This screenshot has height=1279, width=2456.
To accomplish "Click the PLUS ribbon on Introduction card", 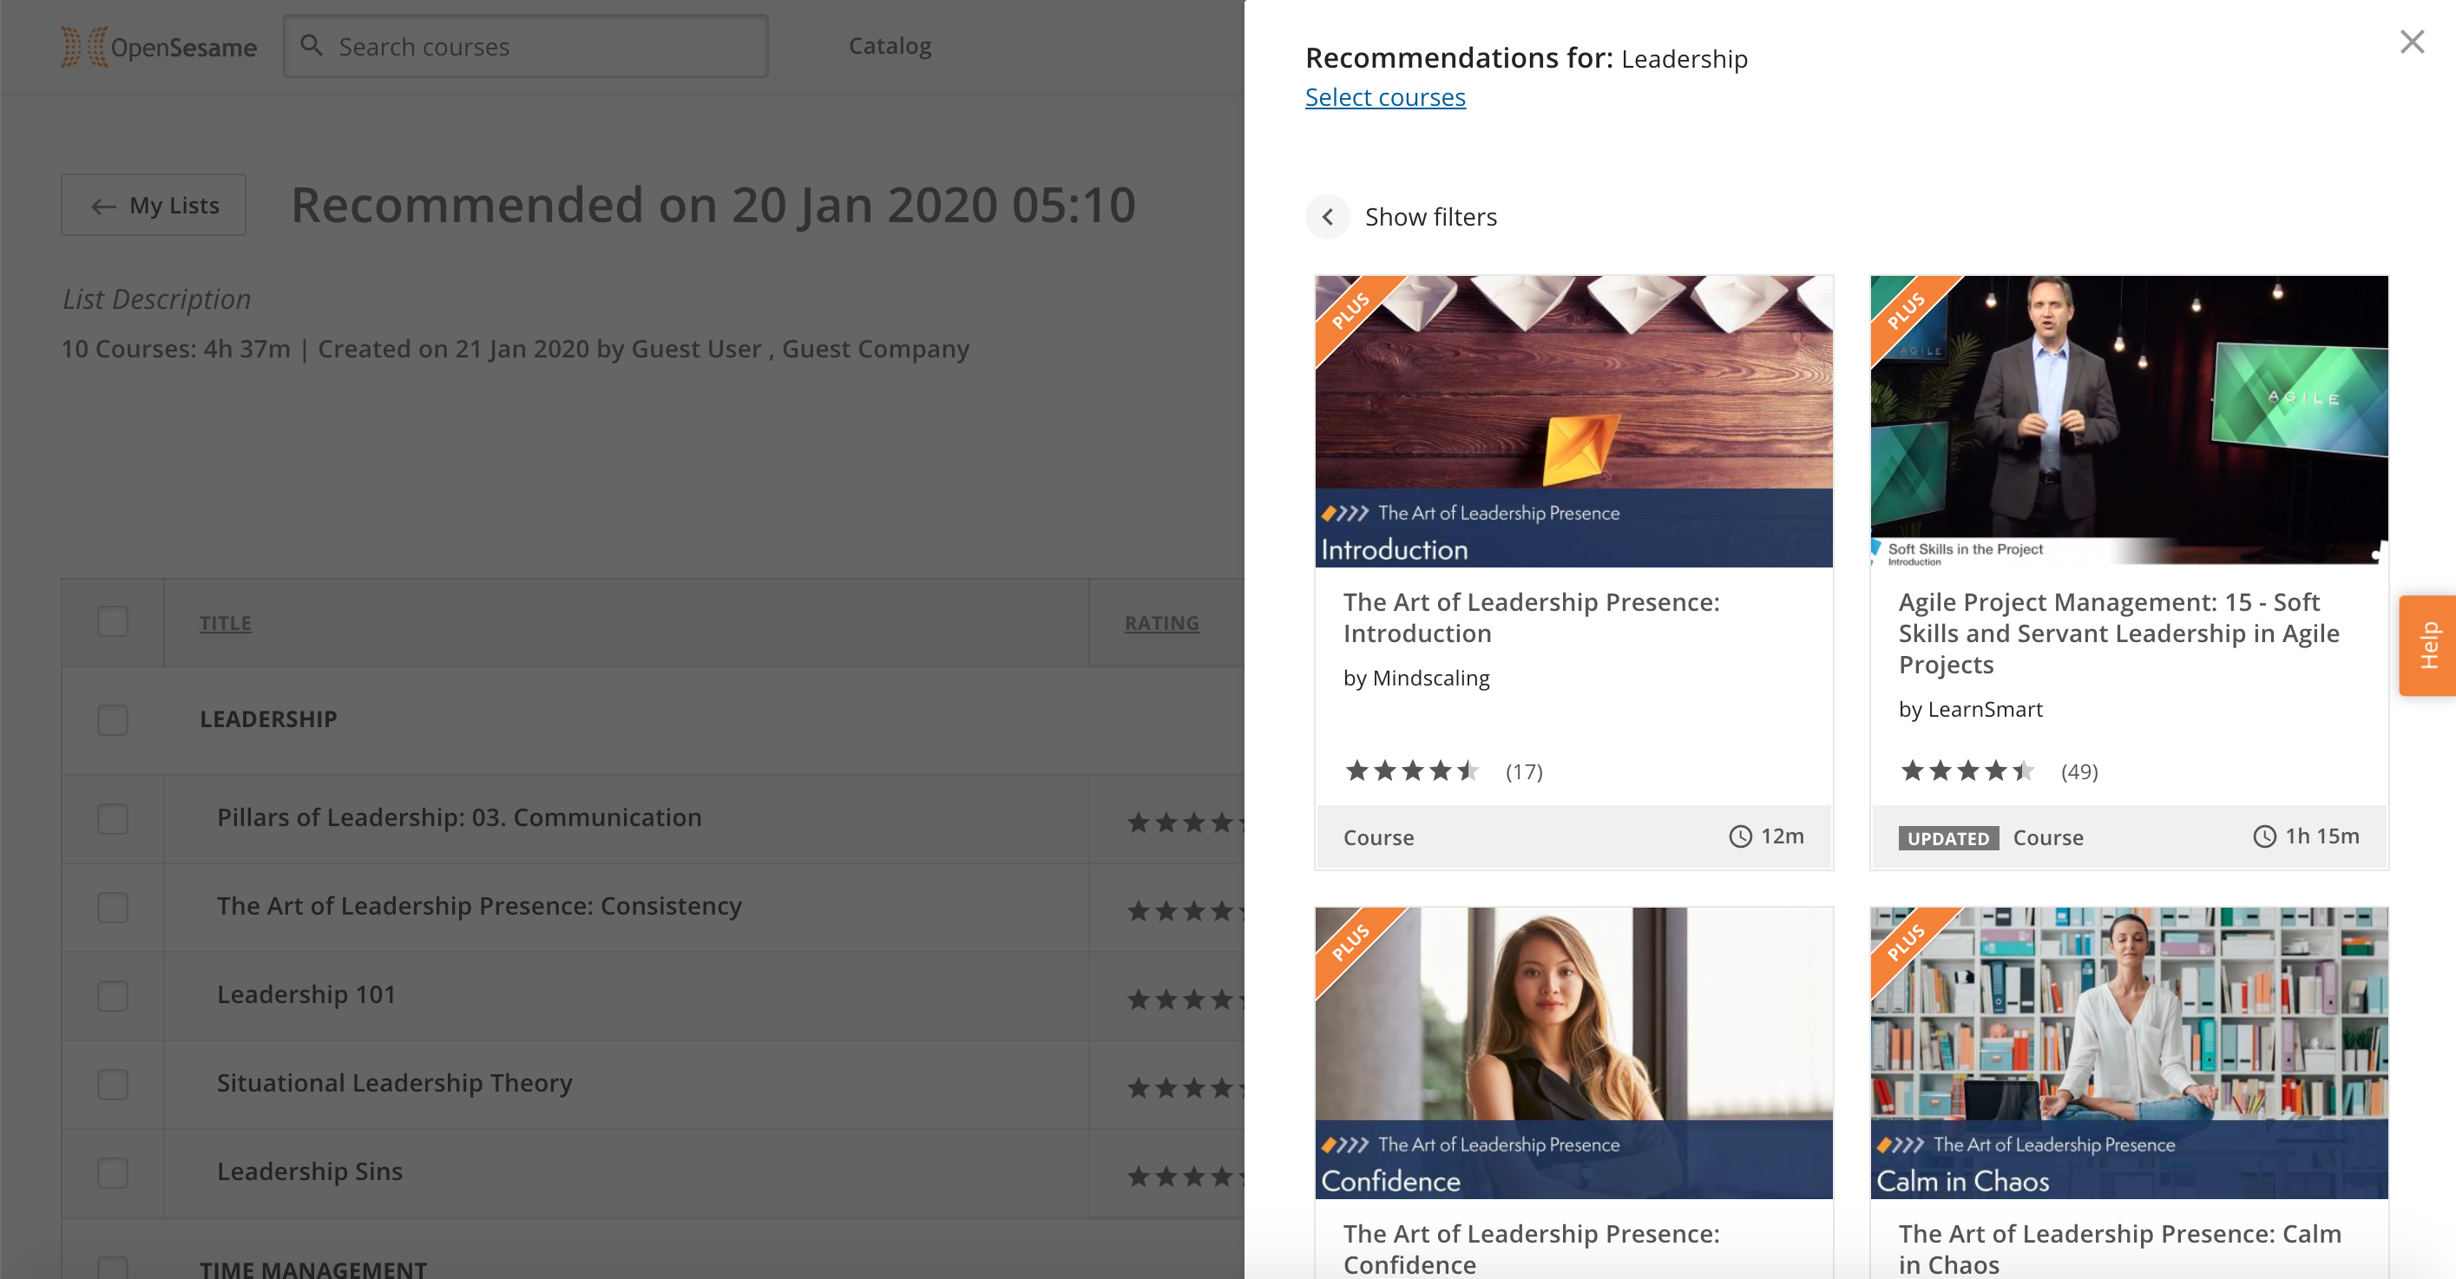I will point(1352,311).
